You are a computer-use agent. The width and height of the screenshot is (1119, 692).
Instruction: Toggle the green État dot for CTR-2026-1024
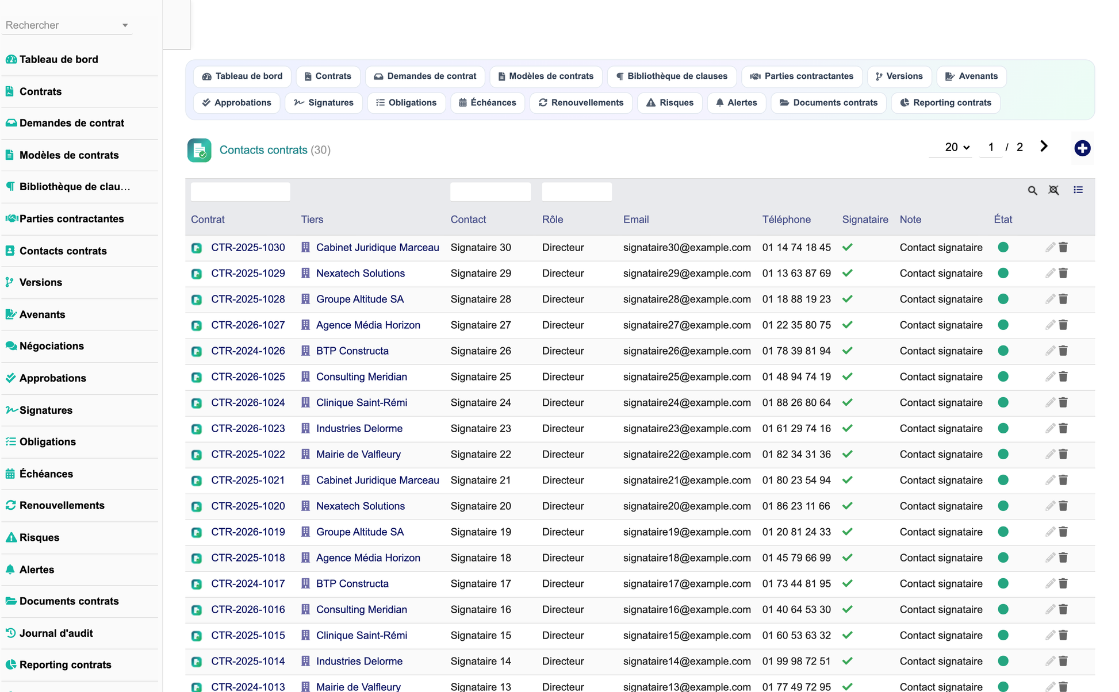coord(1003,402)
